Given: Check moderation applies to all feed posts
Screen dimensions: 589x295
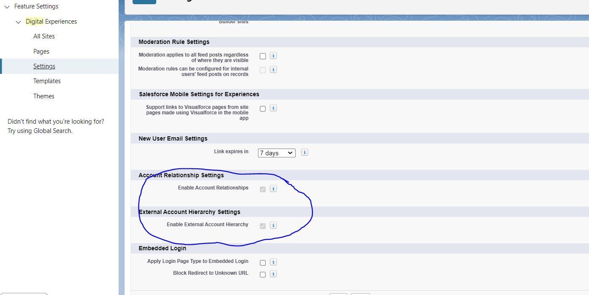Looking at the screenshot, I should [263, 56].
